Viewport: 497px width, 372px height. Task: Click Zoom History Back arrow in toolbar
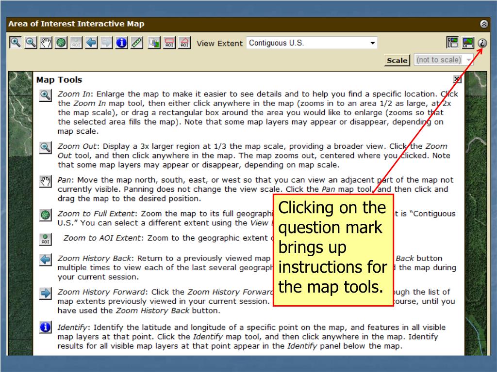[92, 43]
